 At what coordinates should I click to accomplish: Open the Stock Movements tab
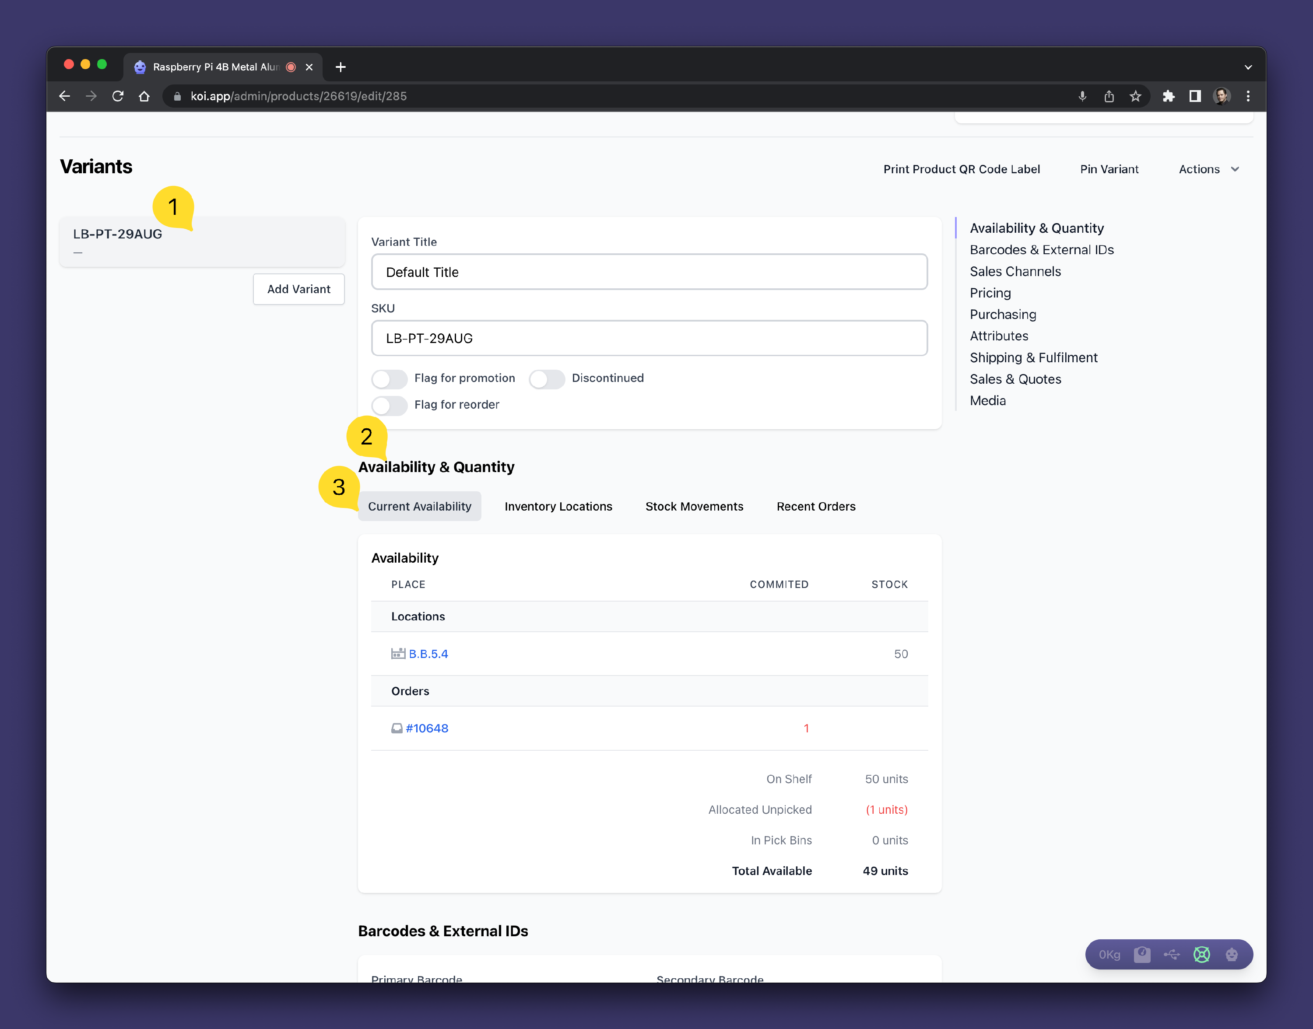(x=694, y=507)
